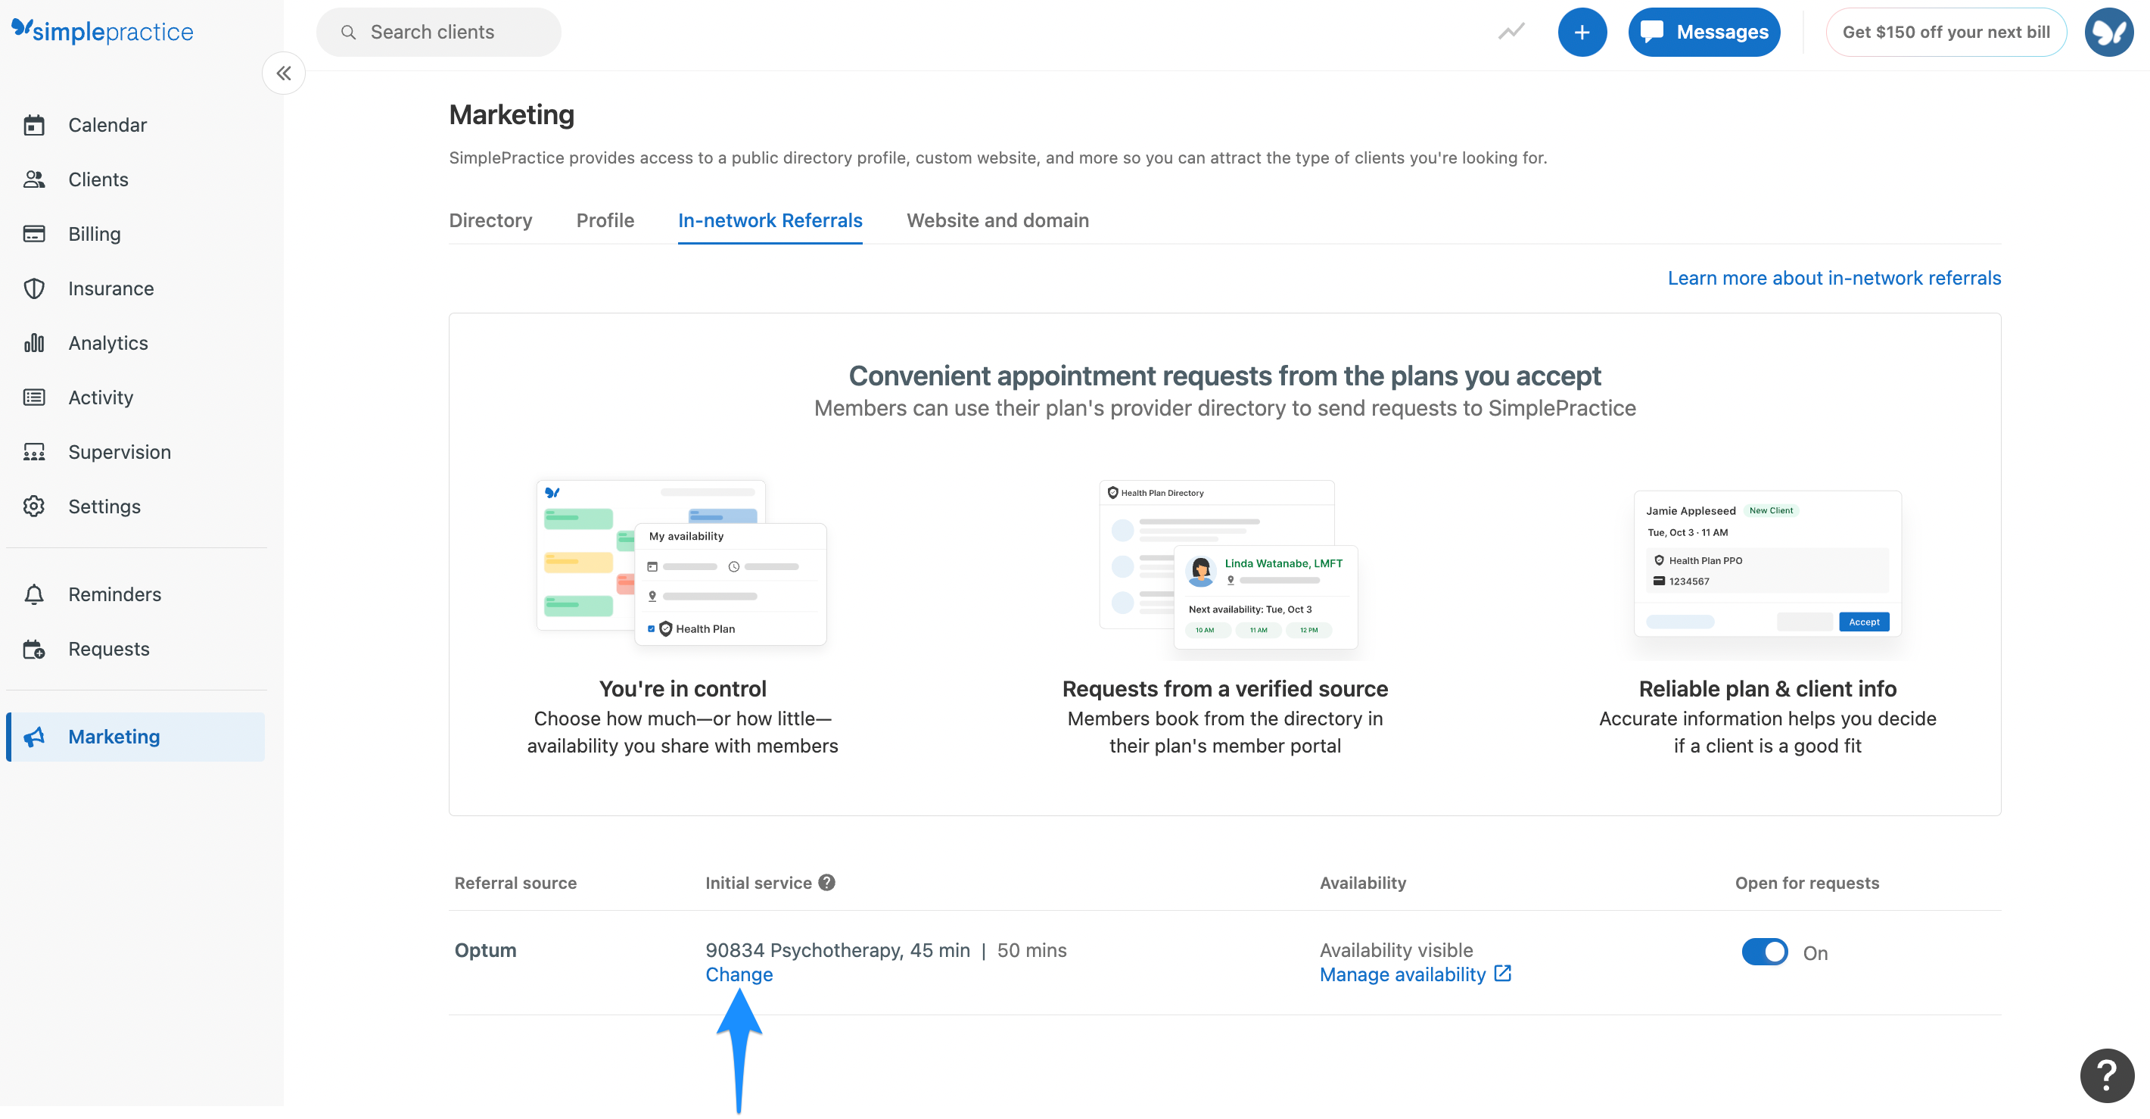Switch to the Profile tab

(x=605, y=220)
